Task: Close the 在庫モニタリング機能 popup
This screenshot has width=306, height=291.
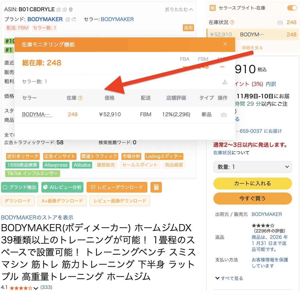Action: [225, 44]
